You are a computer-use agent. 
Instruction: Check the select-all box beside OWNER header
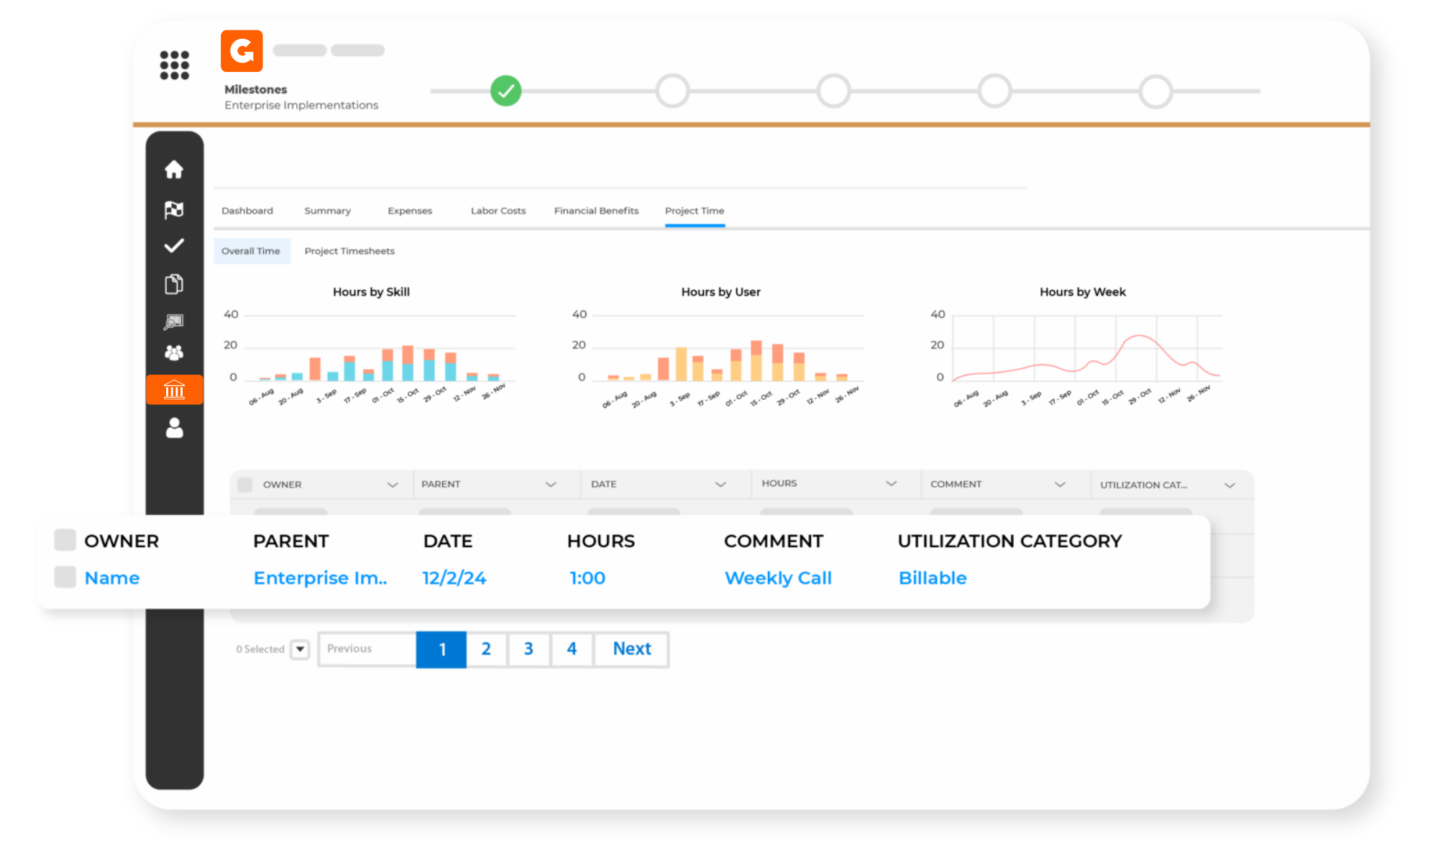tap(65, 540)
